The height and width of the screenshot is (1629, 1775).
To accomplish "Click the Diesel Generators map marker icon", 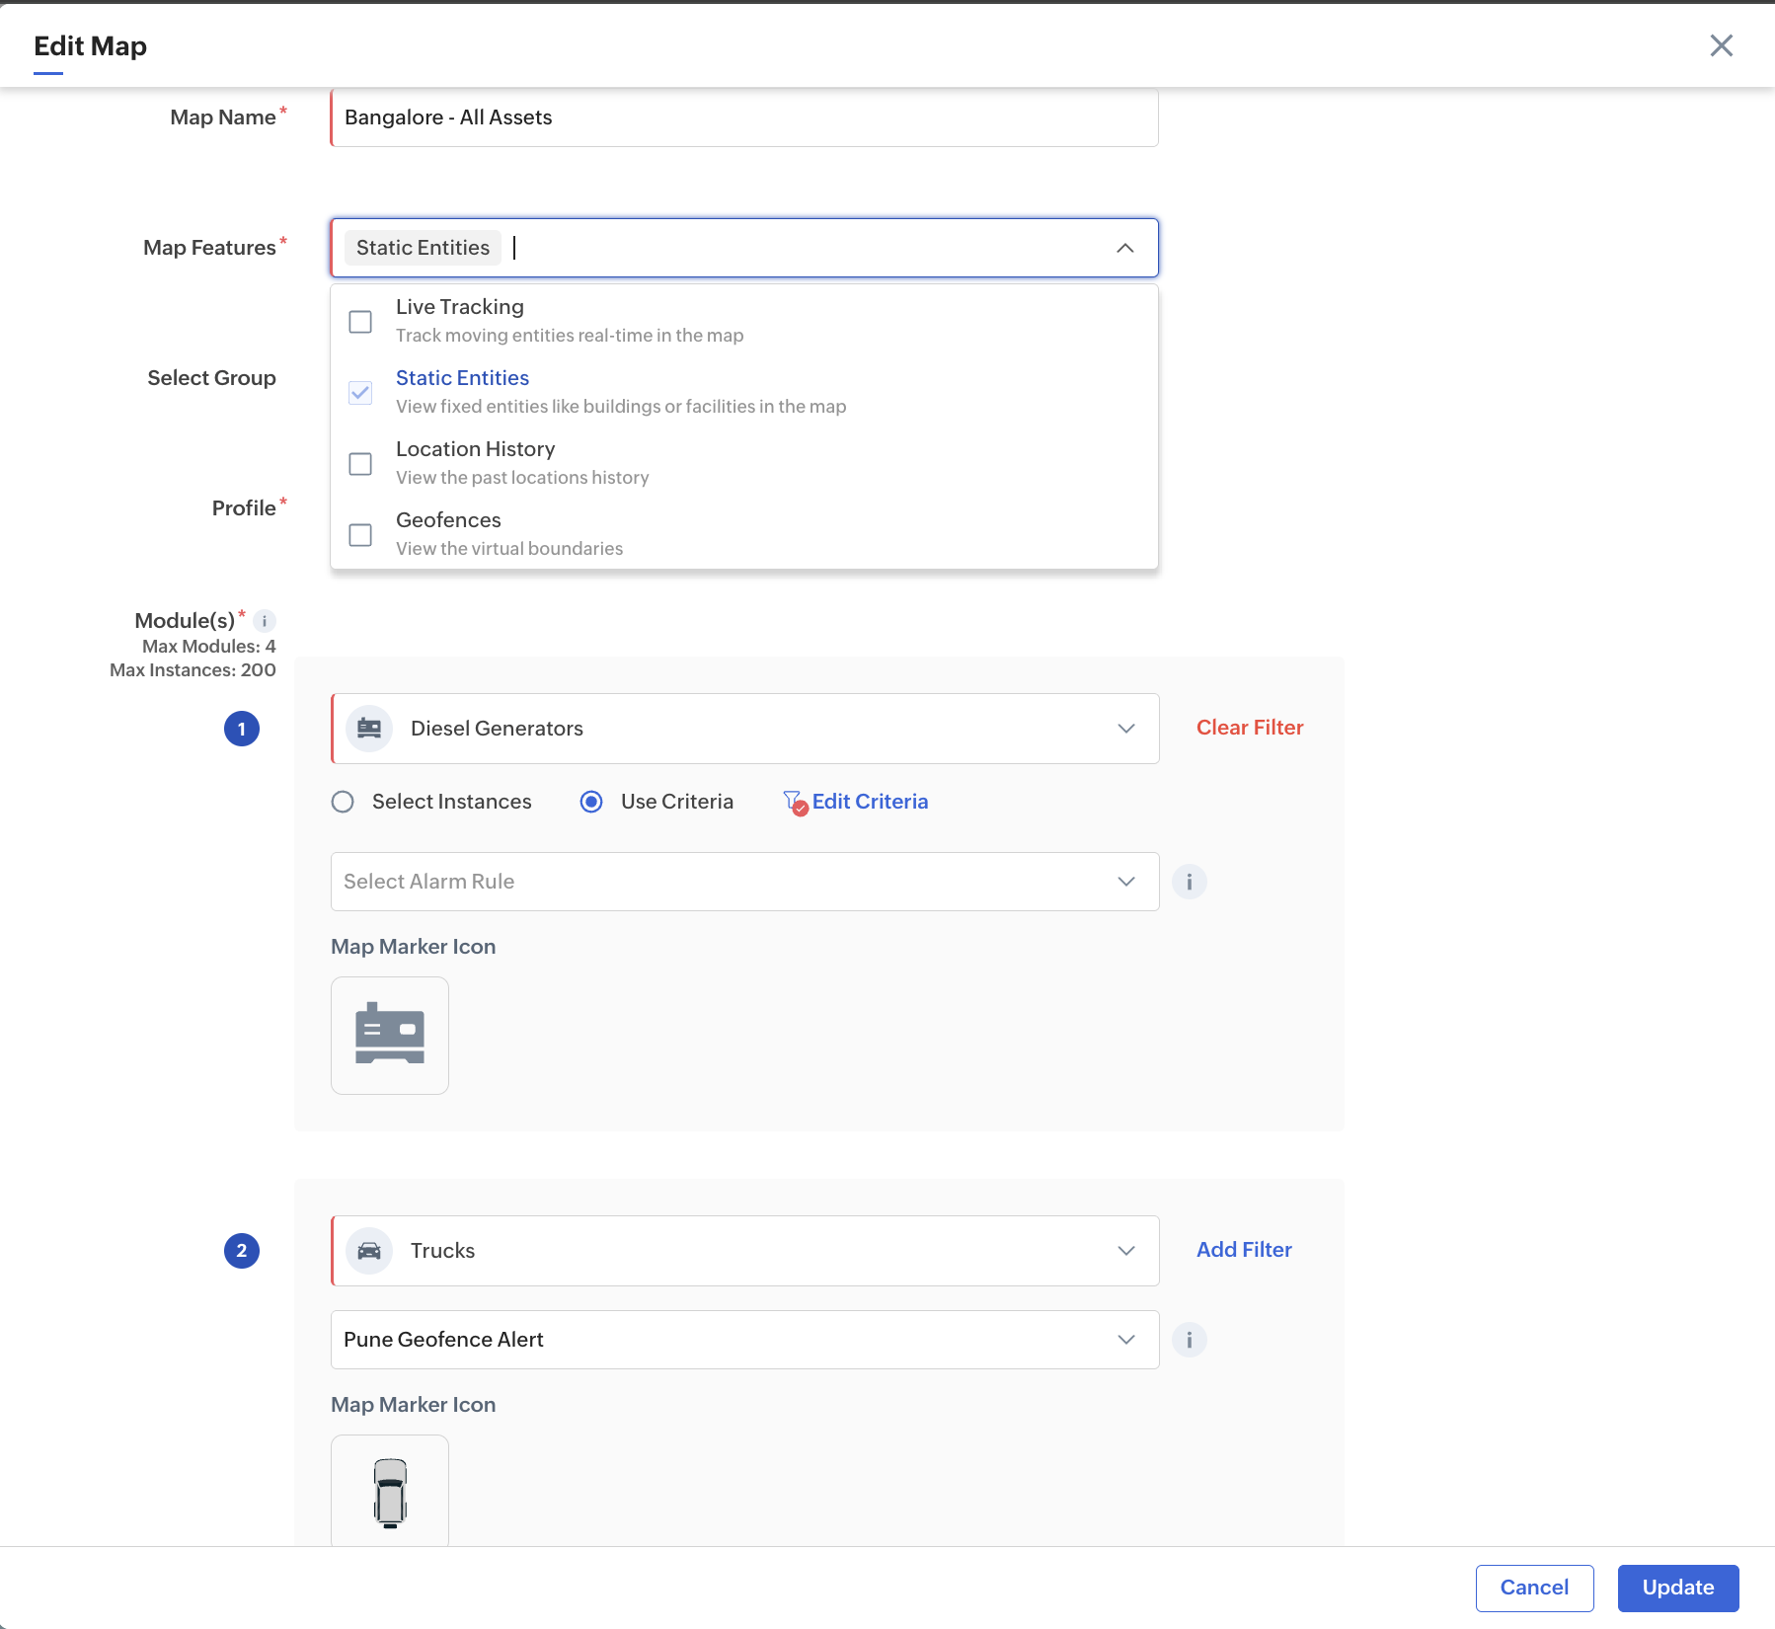I will click(x=390, y=1036).
